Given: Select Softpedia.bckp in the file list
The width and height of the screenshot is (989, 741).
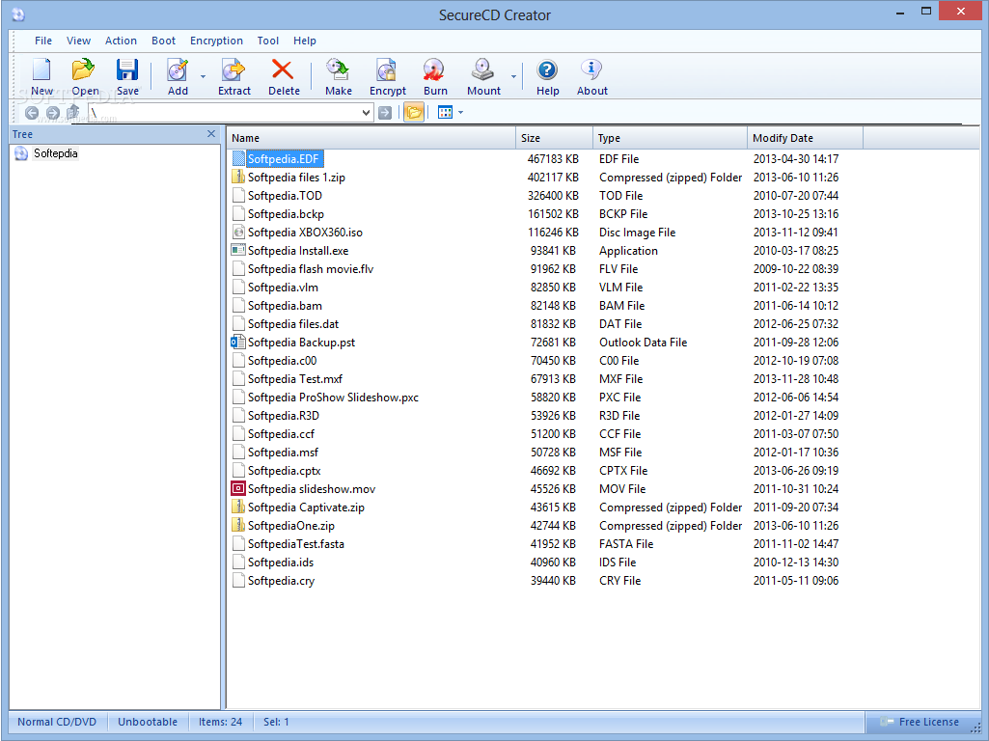Looking at the screenshot, I should tap(286, 214).
